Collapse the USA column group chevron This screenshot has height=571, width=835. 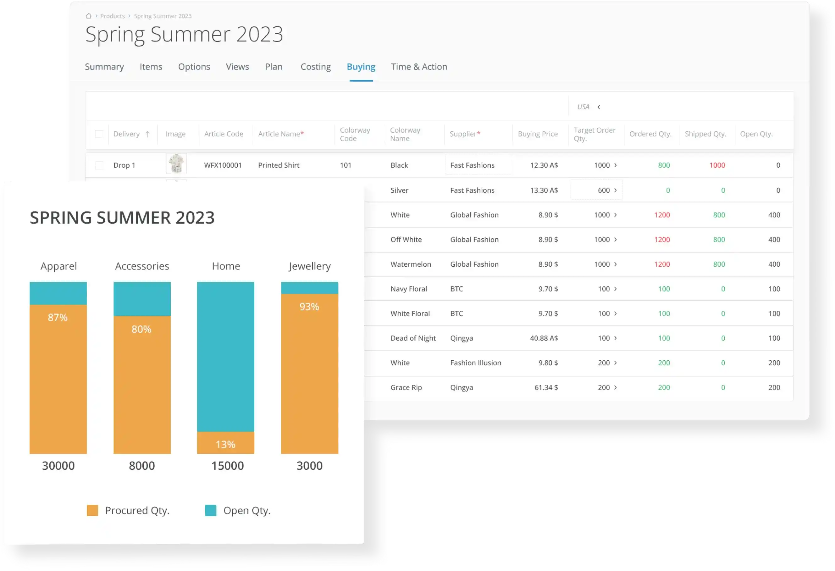[x=599, y=107]
